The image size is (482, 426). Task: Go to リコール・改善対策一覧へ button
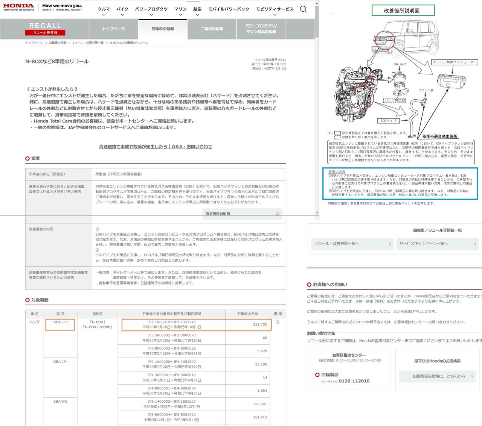tap(352, 244)
